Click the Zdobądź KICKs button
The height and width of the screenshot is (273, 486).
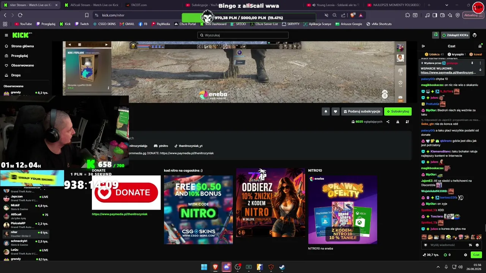pyautogui.click(x=455, y=35)
